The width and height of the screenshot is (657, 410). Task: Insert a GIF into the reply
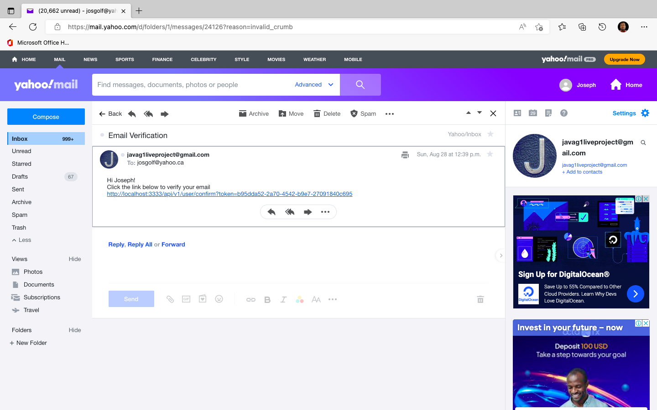point(186,299)
